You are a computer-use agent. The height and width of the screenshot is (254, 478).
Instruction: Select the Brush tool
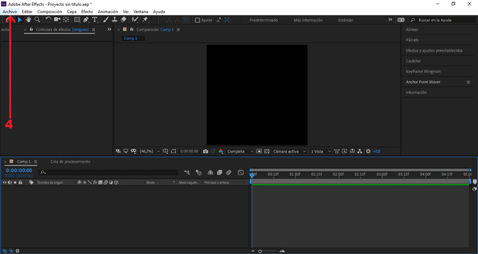click(106, 20)
